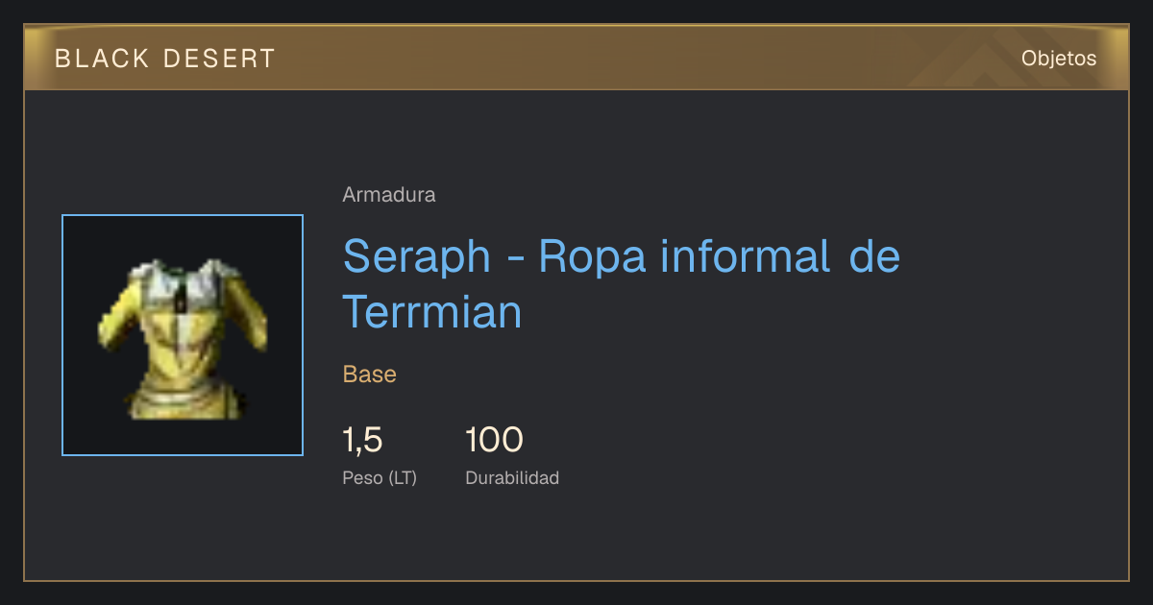
Task: Open the BLACK DESERT header title
Action: [165, 59]
